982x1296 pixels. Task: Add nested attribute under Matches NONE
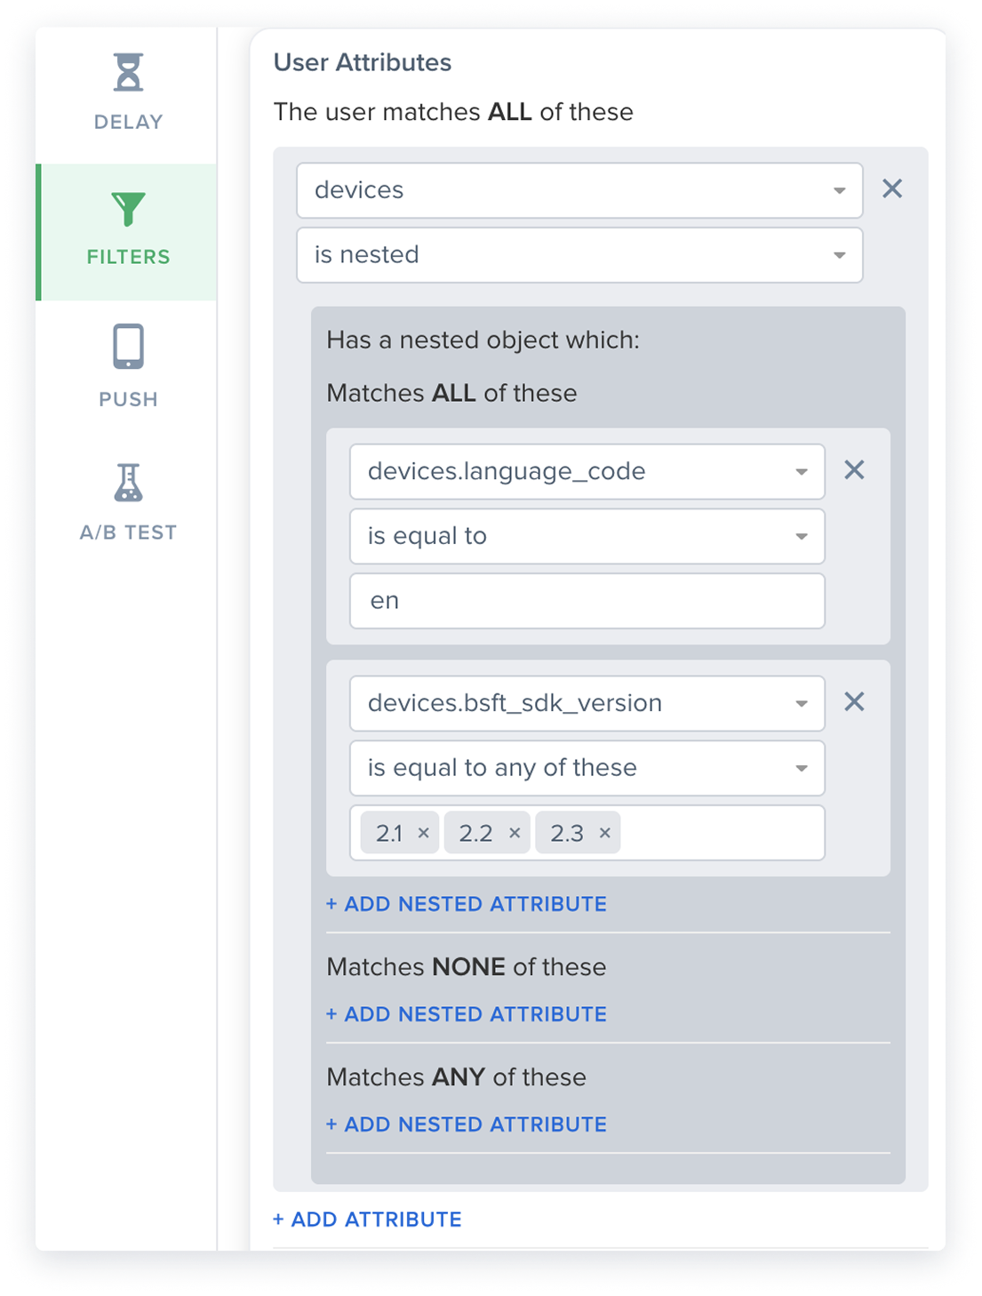467,1014
